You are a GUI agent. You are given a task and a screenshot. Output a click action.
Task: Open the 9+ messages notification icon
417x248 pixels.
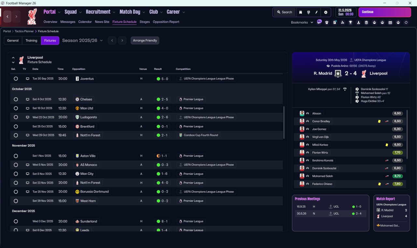click(319, 22)
